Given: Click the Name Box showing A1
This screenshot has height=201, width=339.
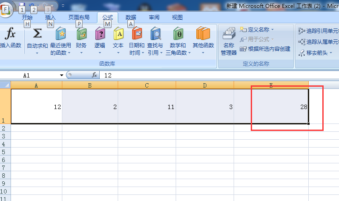Looking at the screenshot, I should (x=29, y=75).
